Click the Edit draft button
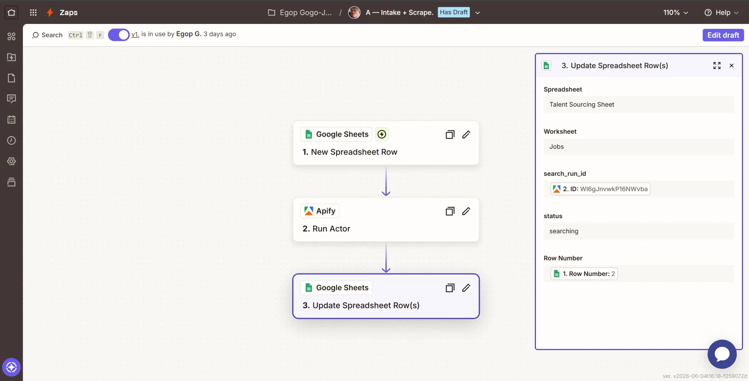Viewport: 749px width, 381px height. click(723, 35)
